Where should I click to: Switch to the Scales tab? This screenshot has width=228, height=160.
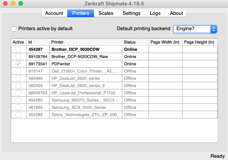pyautogui.click(x=106, y=13)
